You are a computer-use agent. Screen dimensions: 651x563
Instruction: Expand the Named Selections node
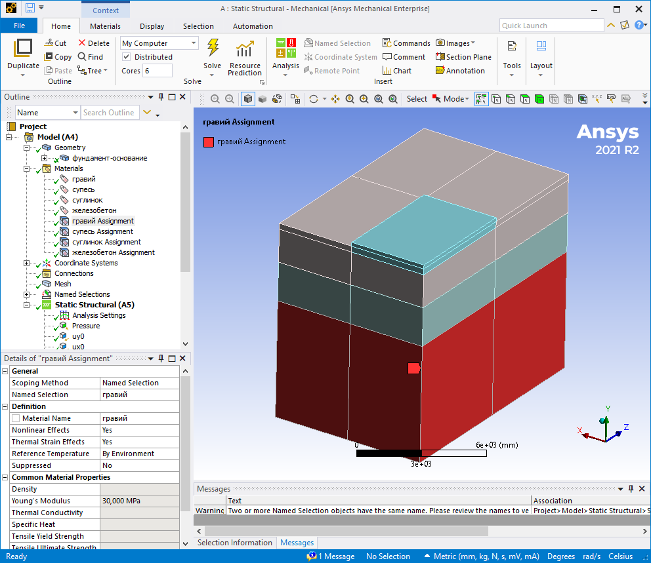[26, 294]
